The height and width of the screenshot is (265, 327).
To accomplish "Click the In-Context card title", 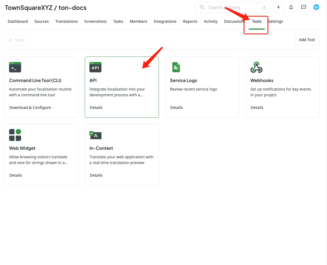I will [101, 148].
